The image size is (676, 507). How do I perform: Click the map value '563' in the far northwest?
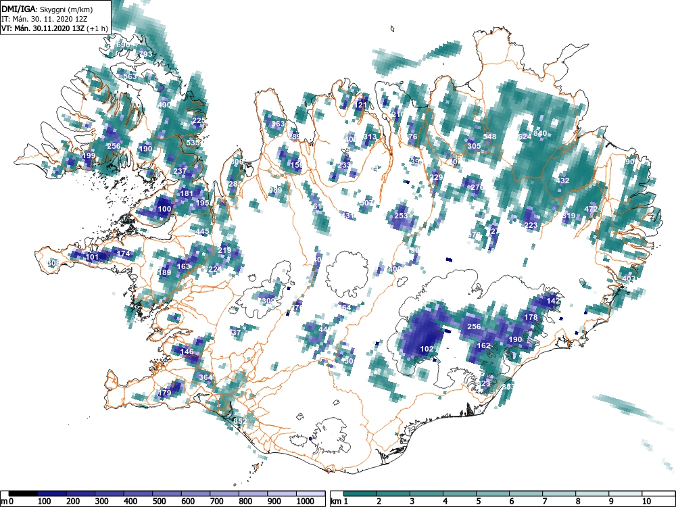pyautogui.click(x=130, y=76)
